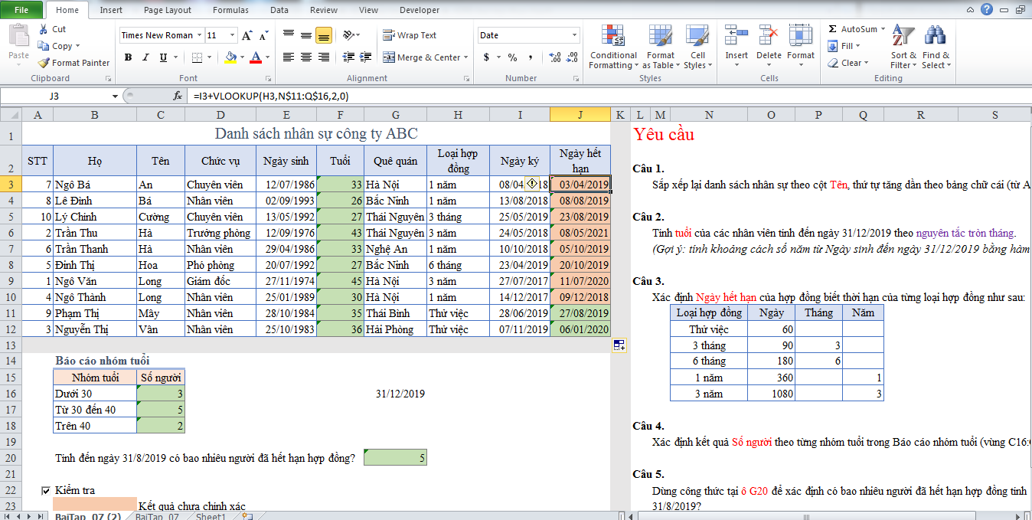
Task: Toggle Bold formatting
Action: tap(128, 57)
